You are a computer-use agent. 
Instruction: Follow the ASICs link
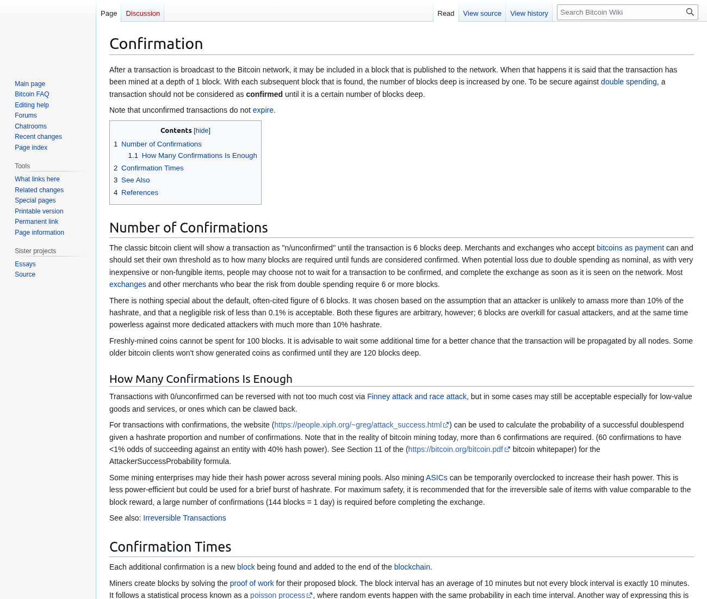click(437, 478)
